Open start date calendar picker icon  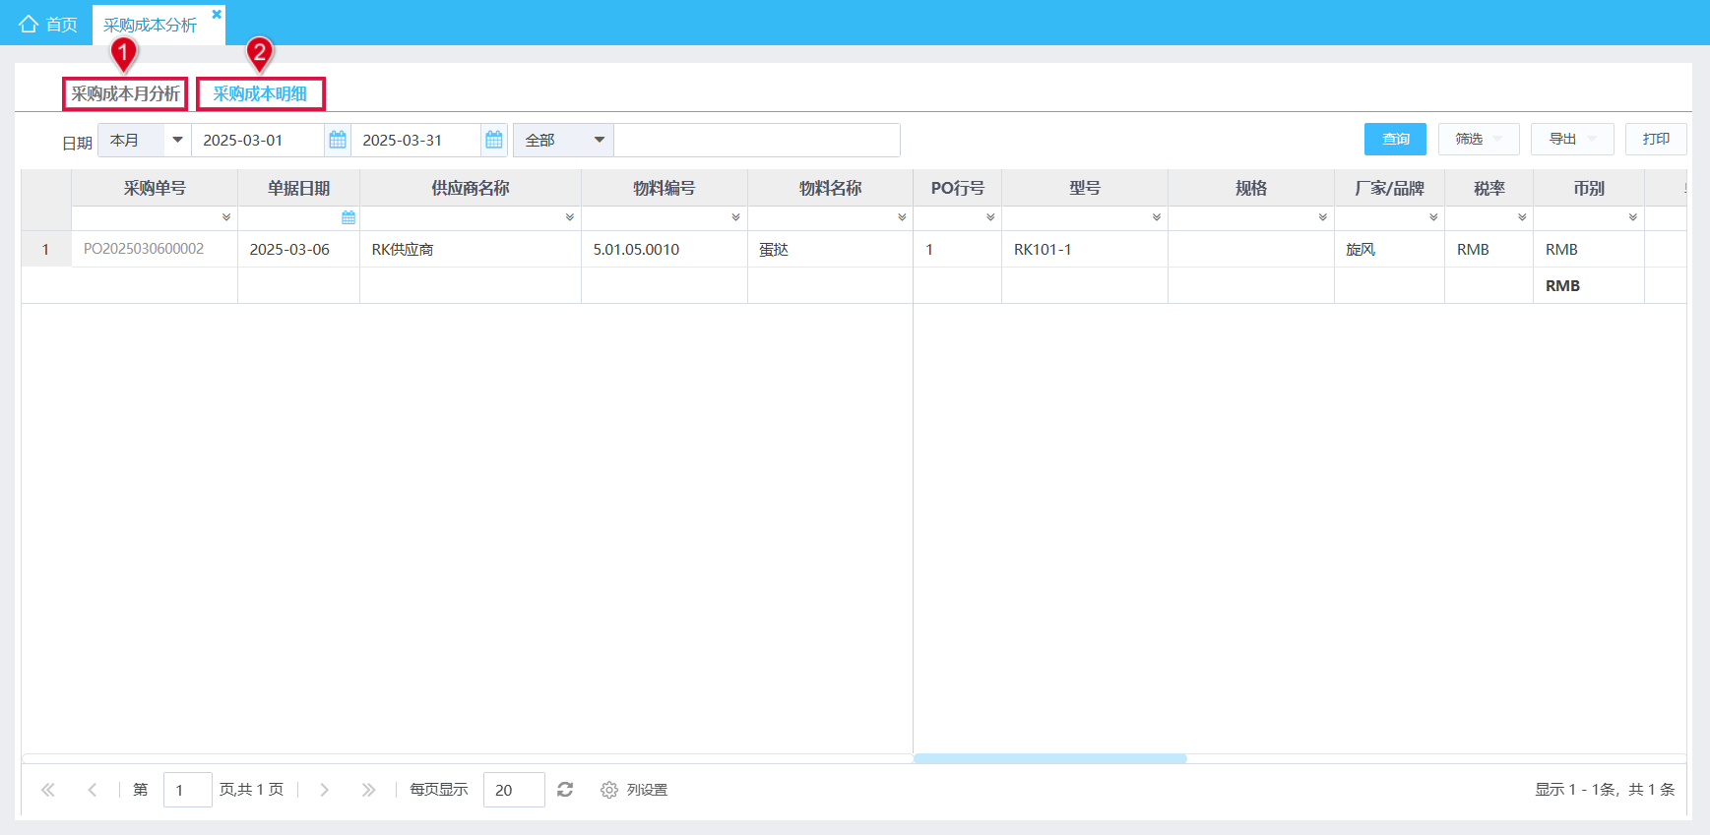tap(338, 140)
